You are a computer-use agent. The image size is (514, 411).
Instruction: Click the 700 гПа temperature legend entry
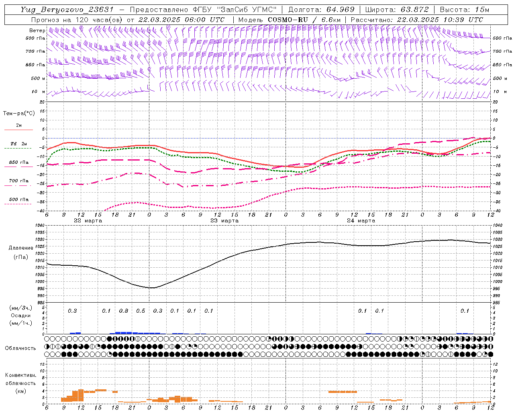coord(19,181)
